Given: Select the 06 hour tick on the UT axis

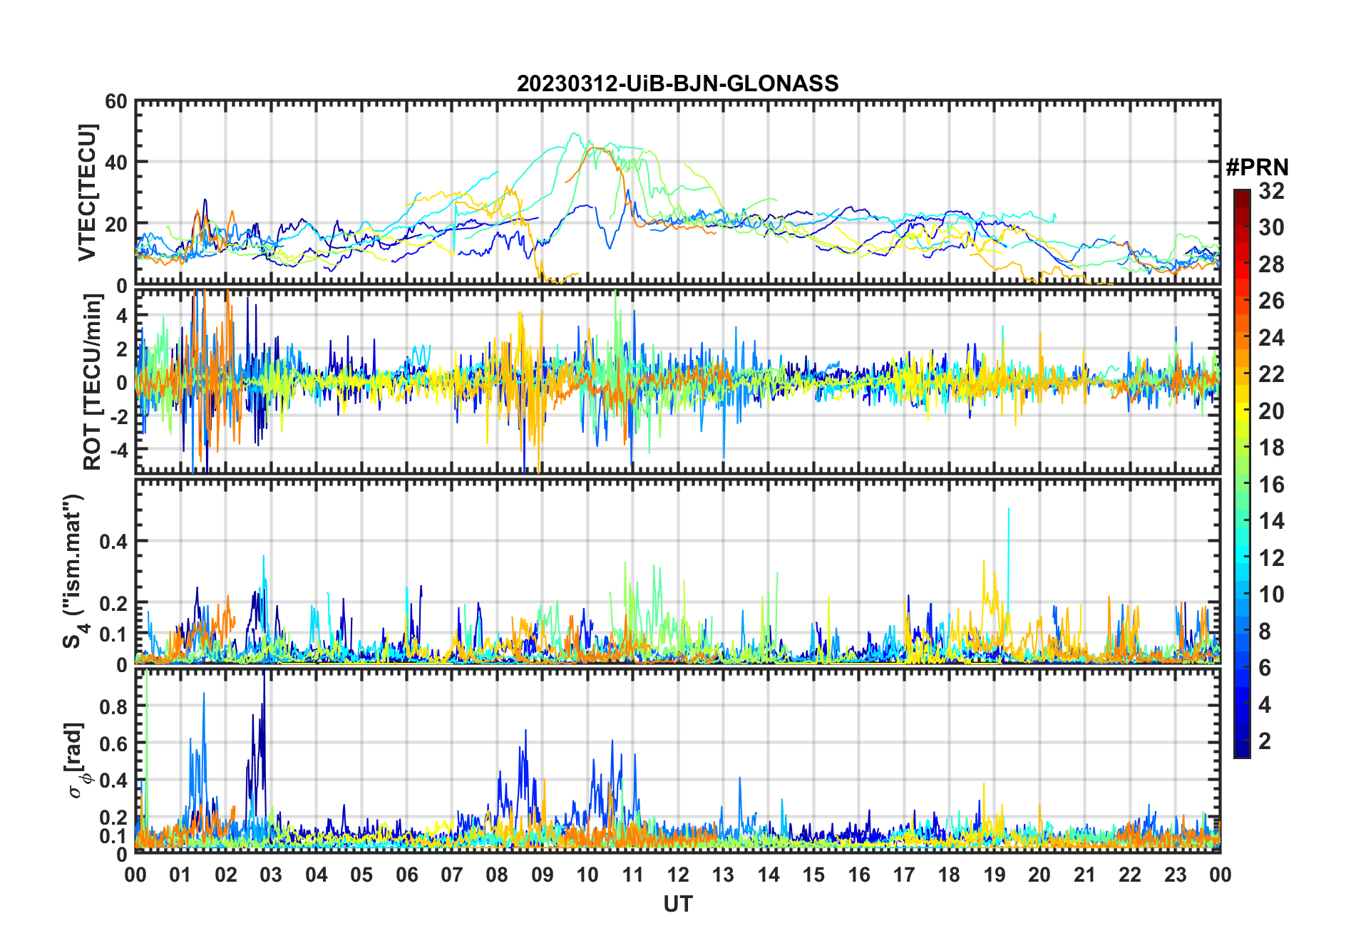Looking at the screenshot, I should tap(406, 875).
